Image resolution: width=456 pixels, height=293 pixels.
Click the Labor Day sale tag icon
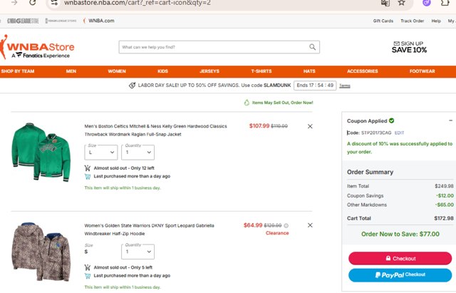(x=132, y=86)
